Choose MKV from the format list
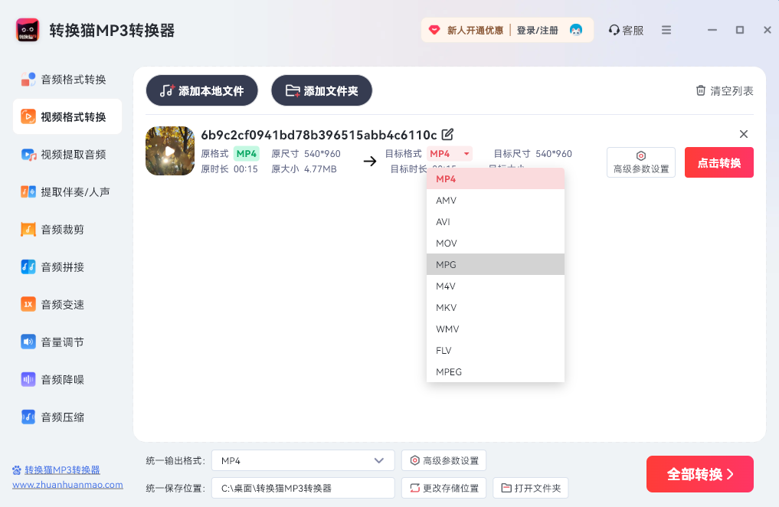779x507 pixels. click(495, 307)
